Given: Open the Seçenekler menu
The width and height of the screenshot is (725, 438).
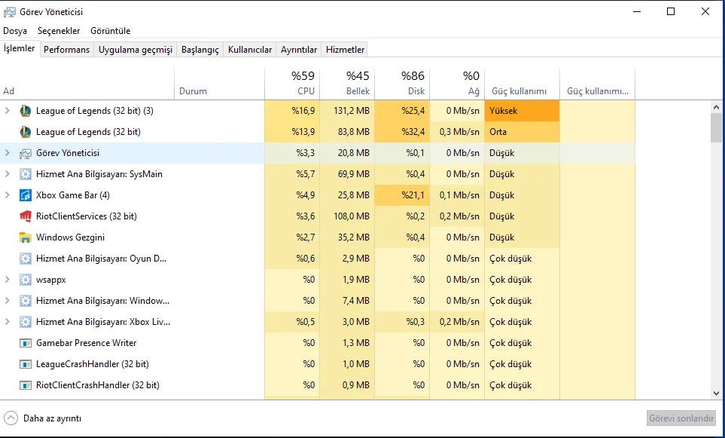Looking at the screenshot, I should pyautogui.click(x=59, y=31).
